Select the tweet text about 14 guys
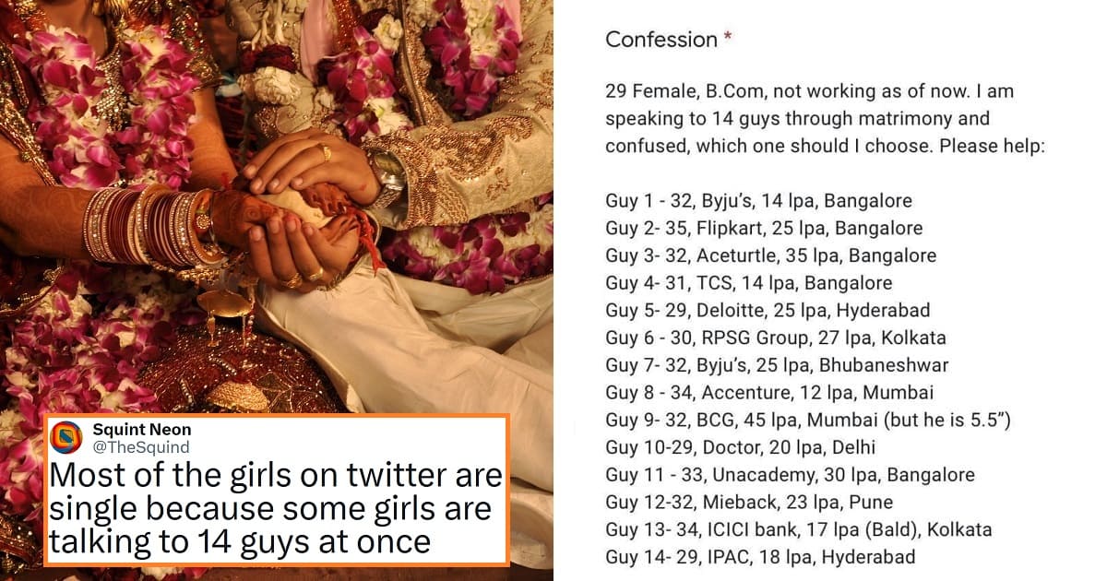Viewport: 1107px width, 581px height. click(275, 508)
